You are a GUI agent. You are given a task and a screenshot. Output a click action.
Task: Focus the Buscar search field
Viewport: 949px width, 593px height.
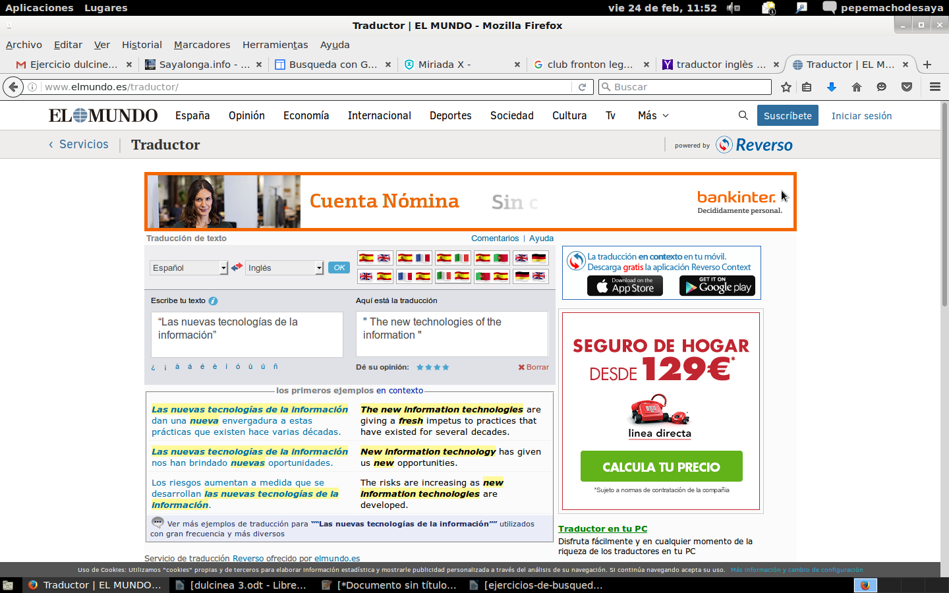click(x=685, y=87)
